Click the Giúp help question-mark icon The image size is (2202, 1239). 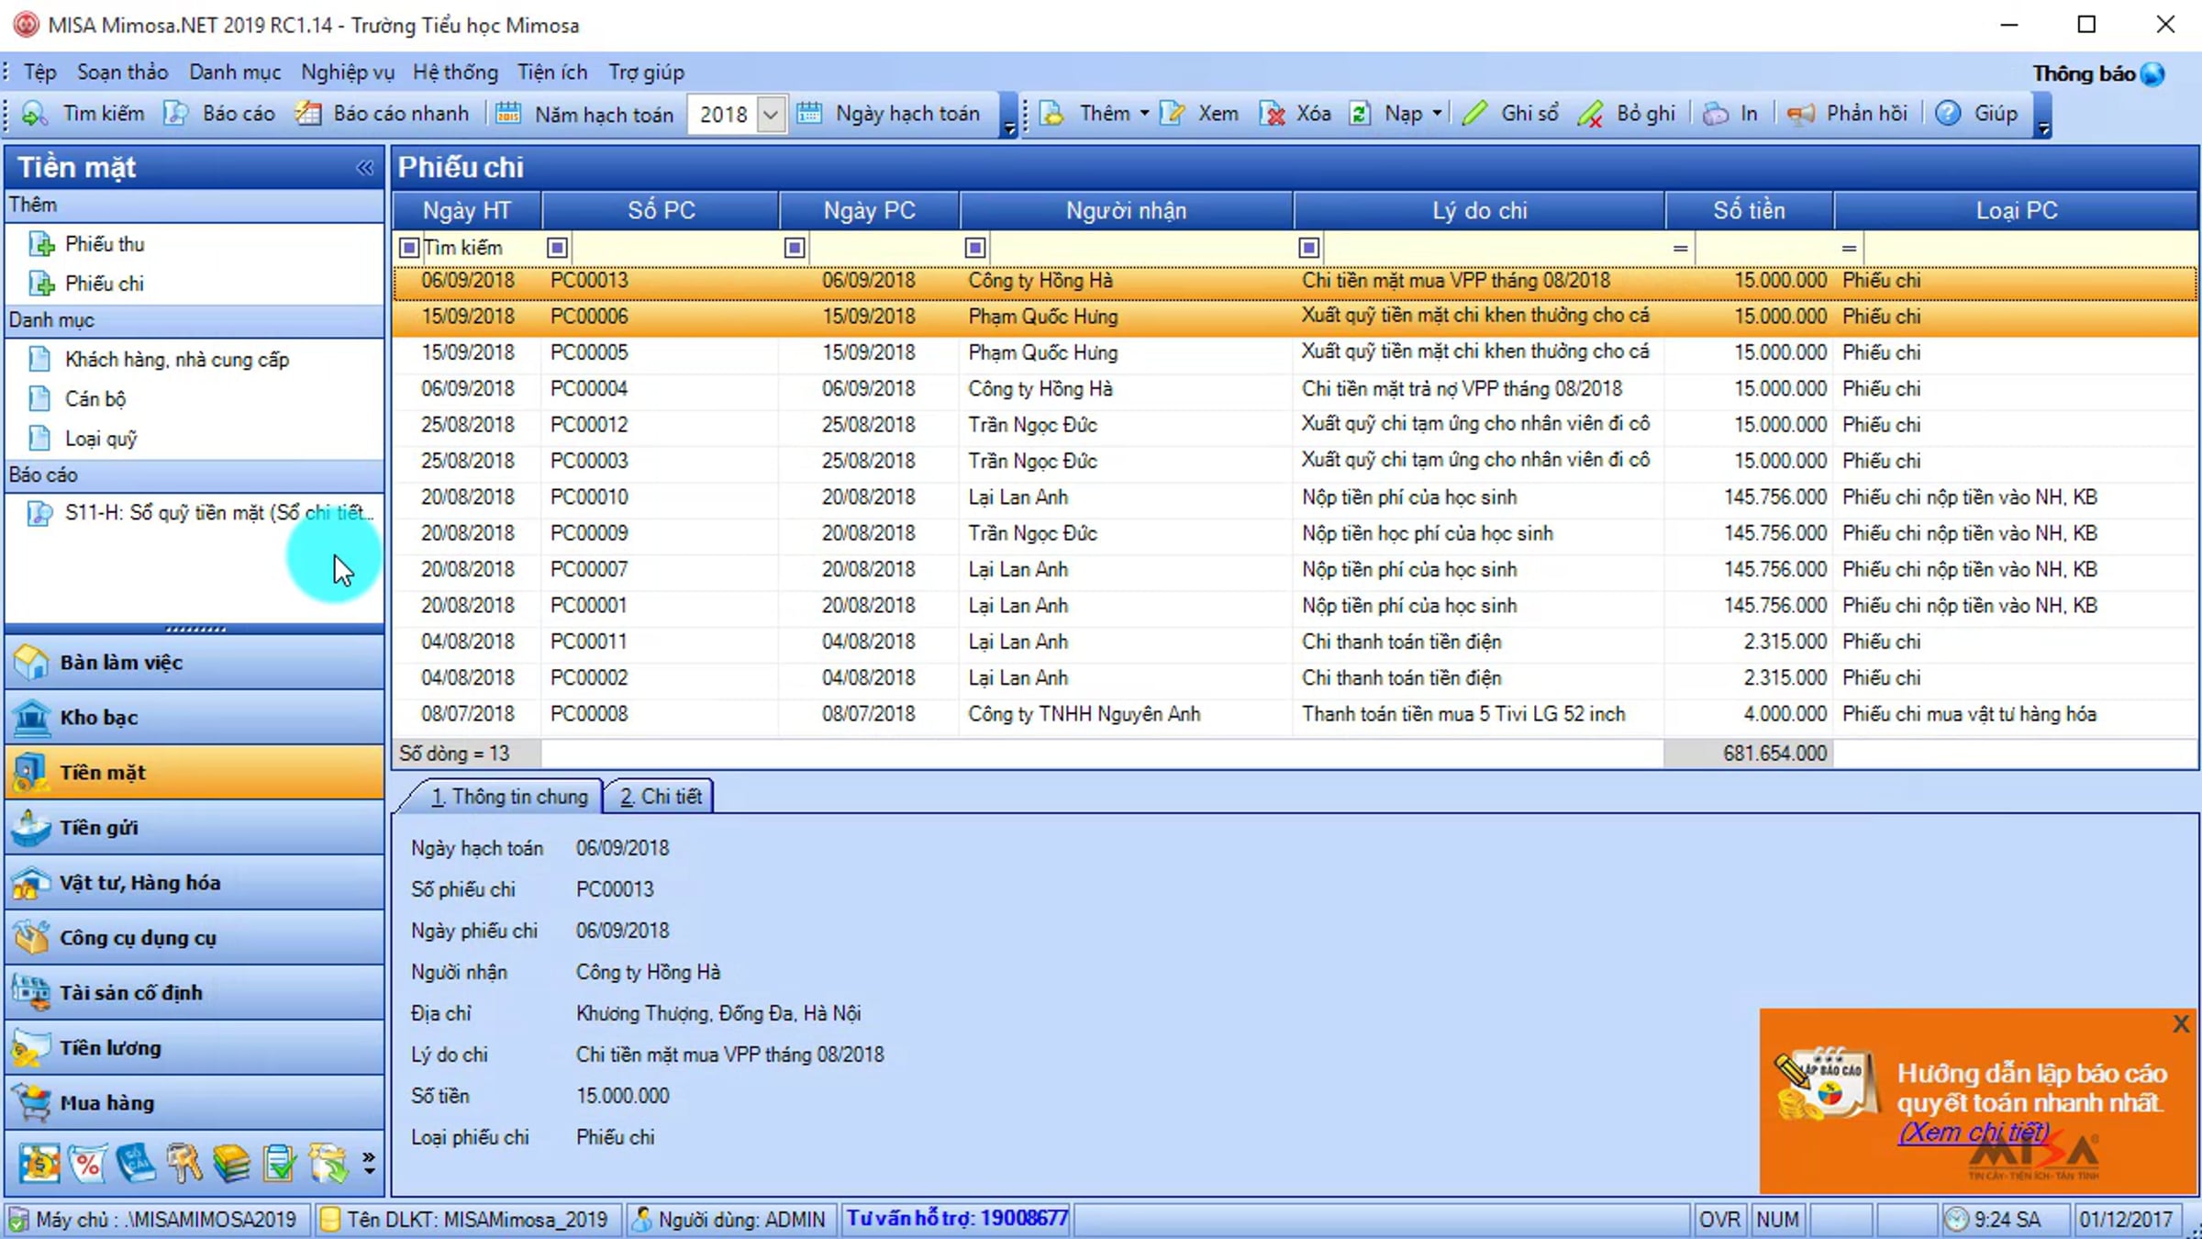pos(1948,114)
